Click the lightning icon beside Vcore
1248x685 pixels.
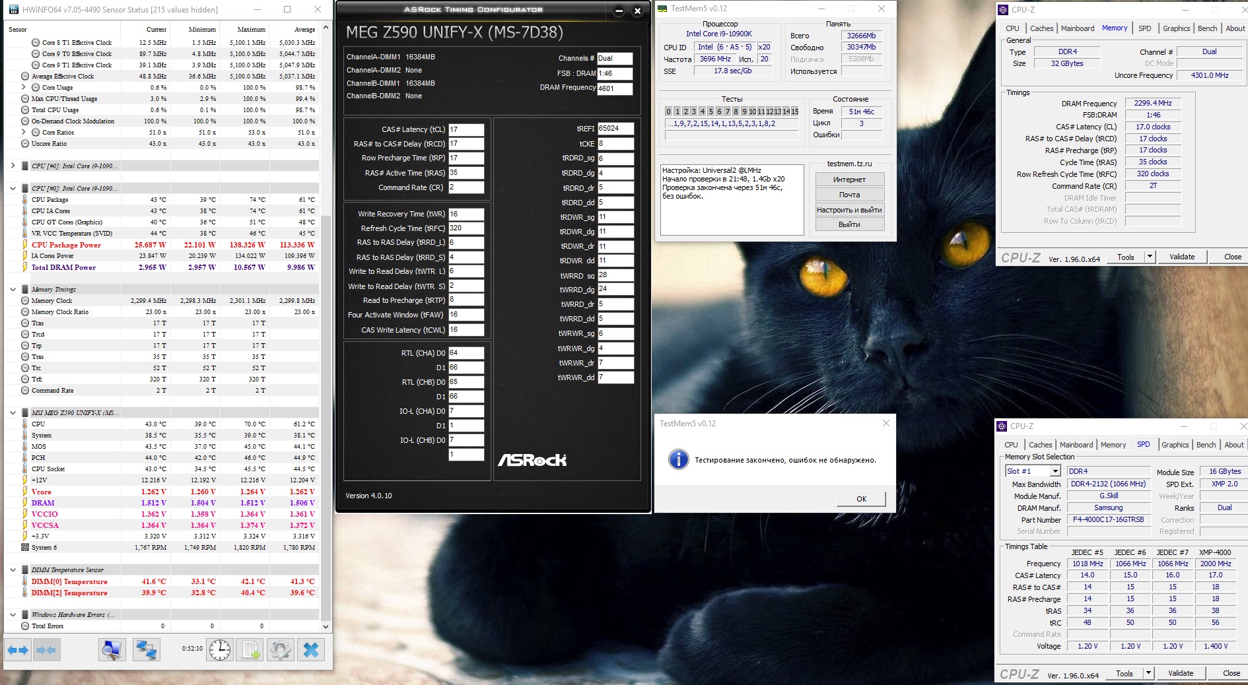pyautogui.click(x=25, y=492)
